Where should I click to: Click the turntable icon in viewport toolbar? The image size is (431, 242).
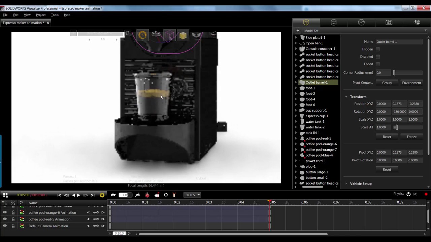156,34
